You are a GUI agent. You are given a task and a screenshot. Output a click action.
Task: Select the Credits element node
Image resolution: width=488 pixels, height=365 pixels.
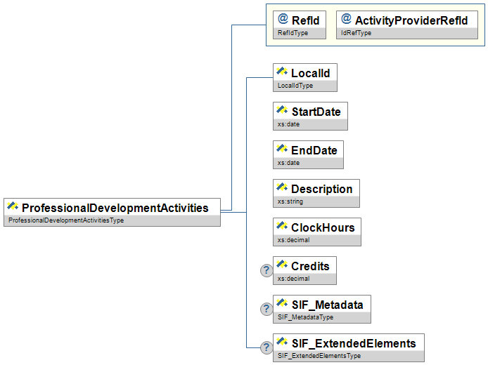coord(310,266)
